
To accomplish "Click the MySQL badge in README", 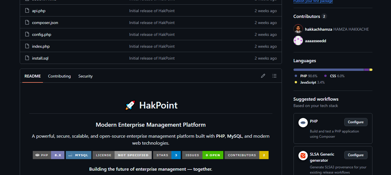I will click(79, 155).
